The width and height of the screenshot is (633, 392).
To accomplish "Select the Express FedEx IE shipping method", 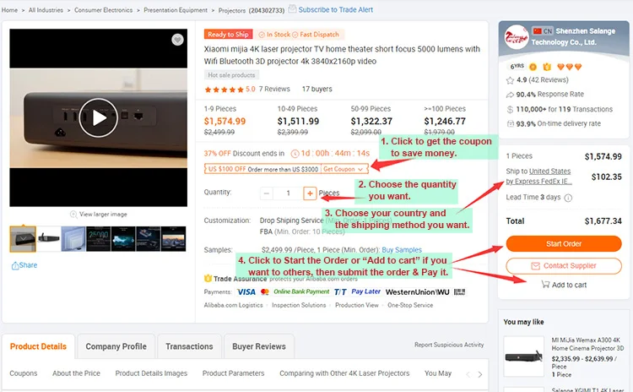I will point(539,182).
